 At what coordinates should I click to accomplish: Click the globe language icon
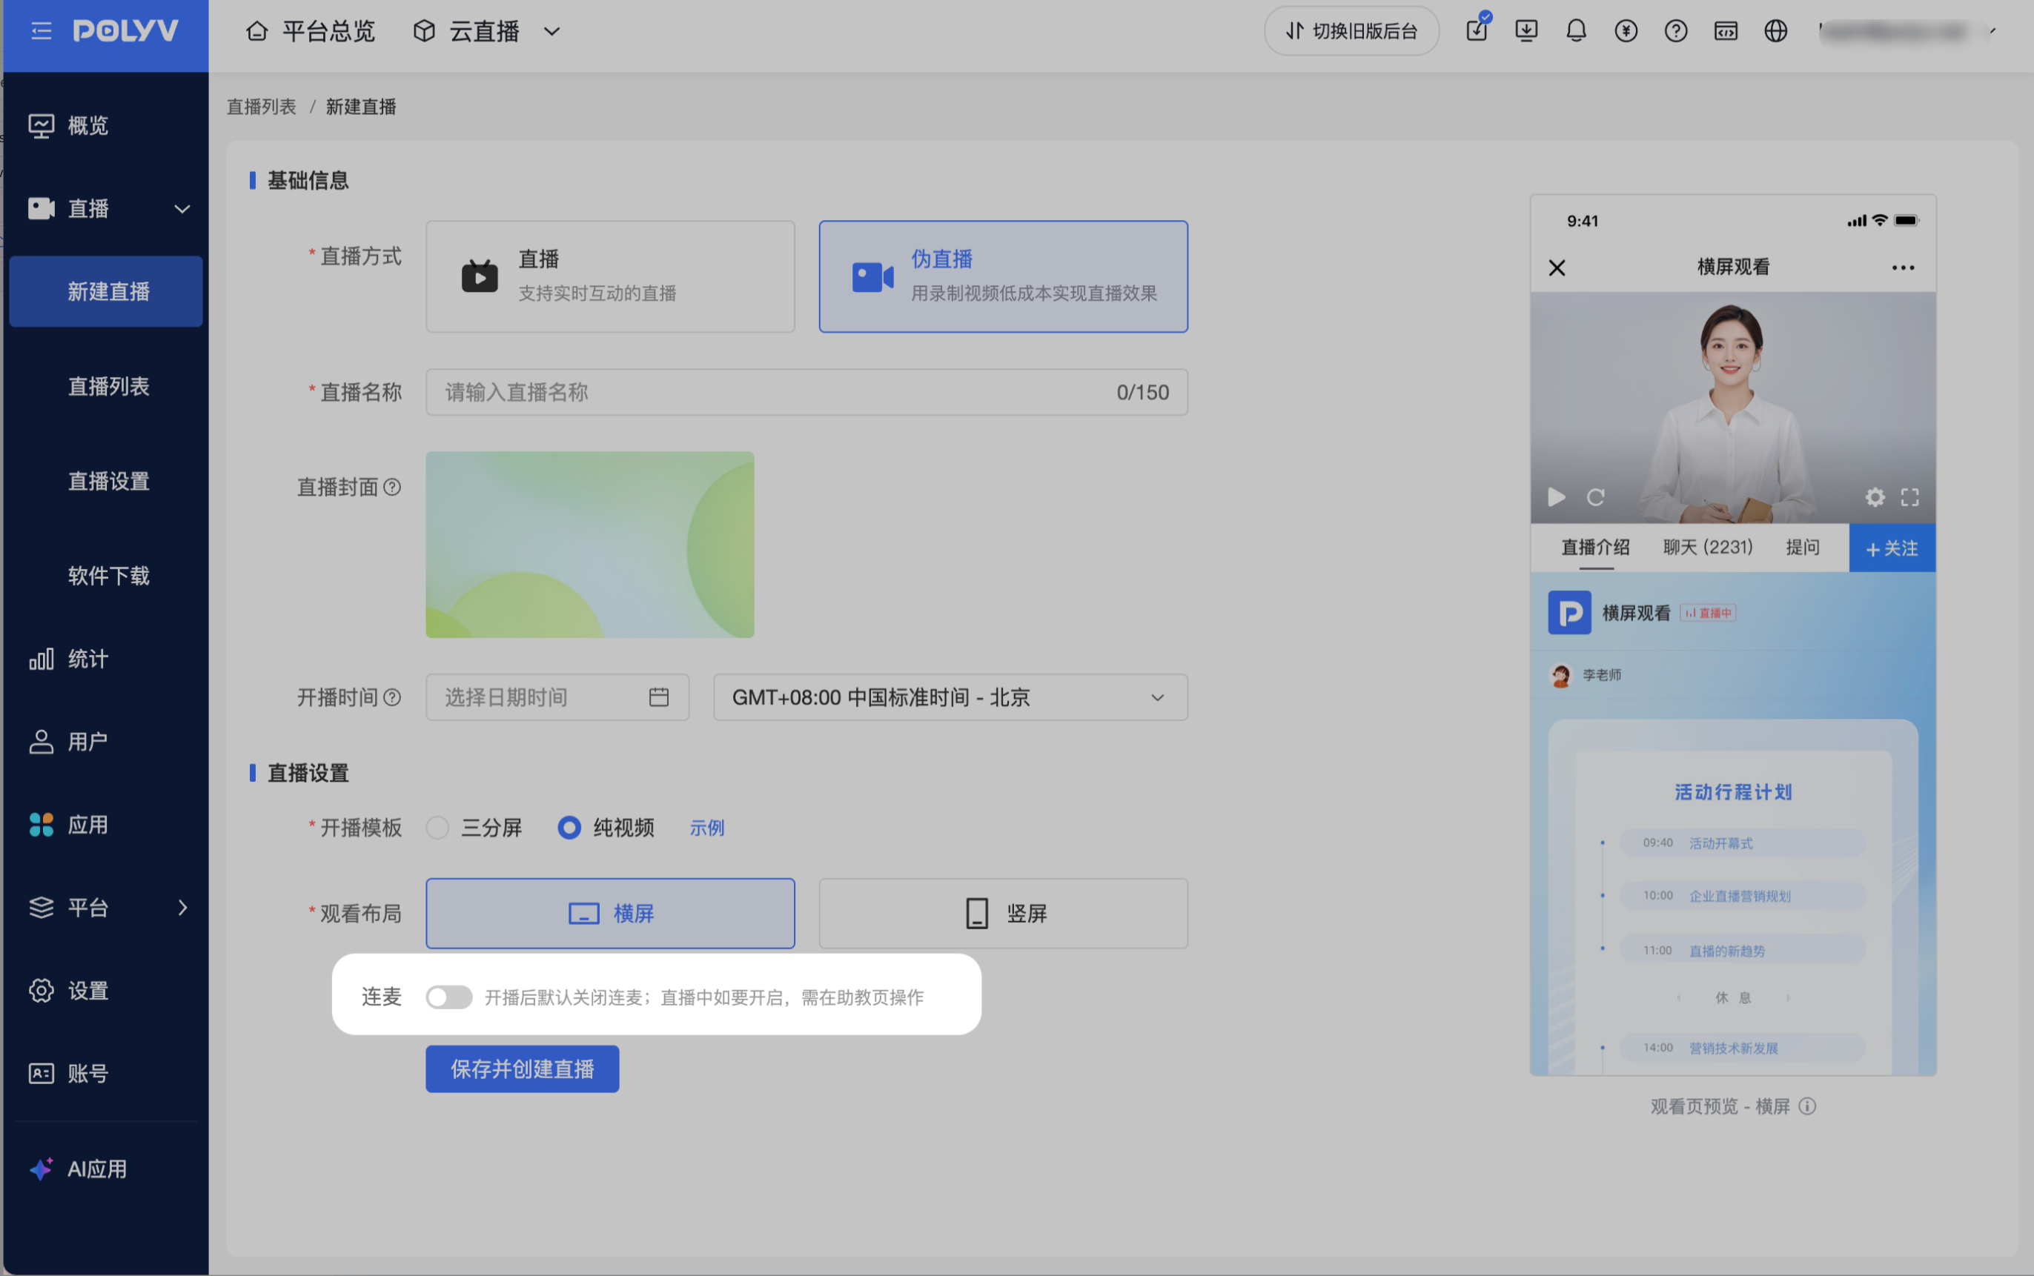point(1776,31)
